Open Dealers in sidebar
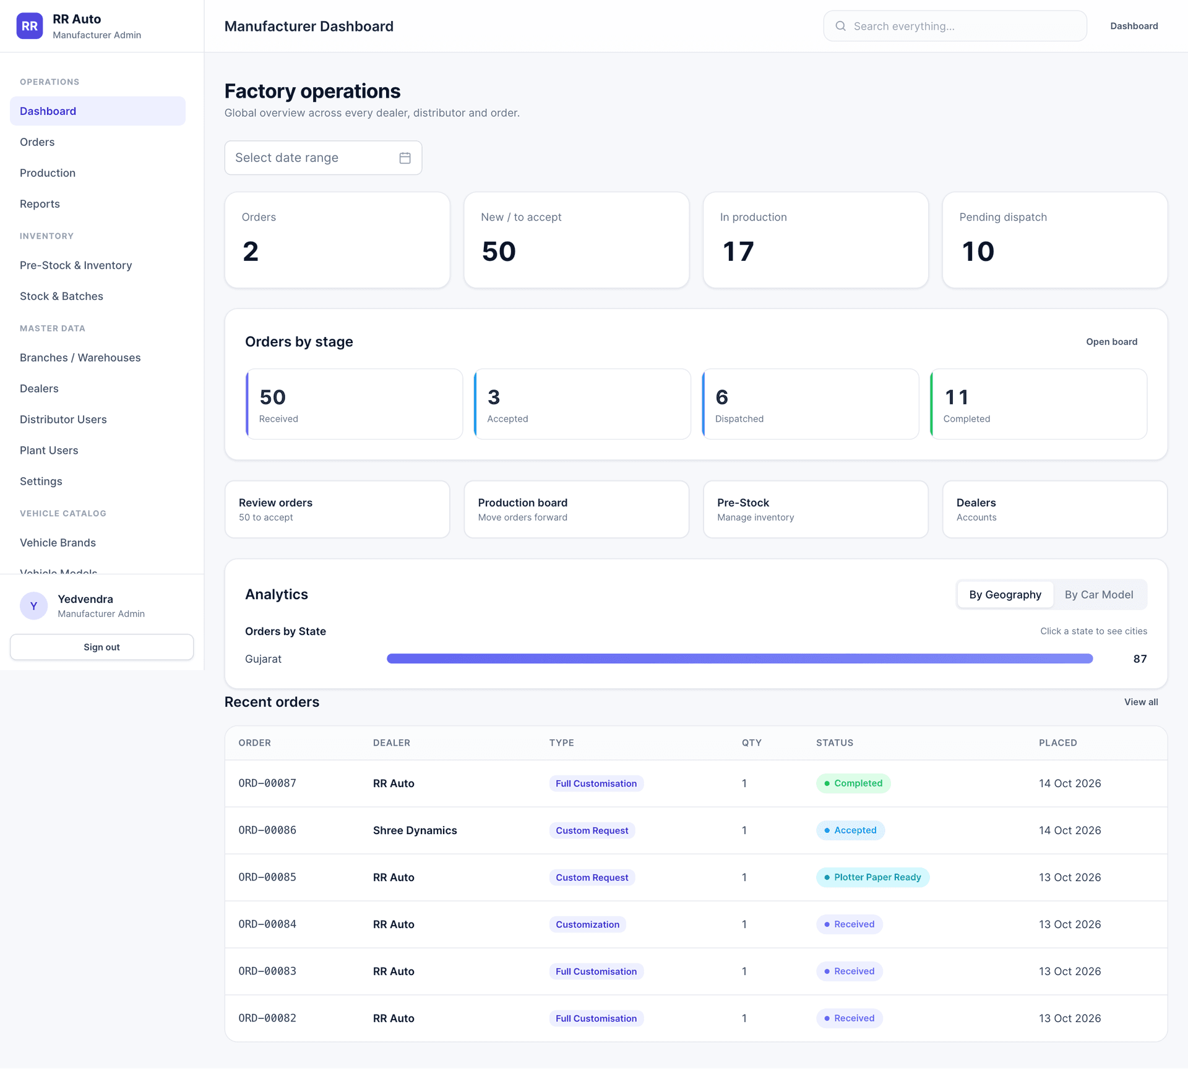The height and width of the screenshot is (1069, 1188). click(x=98, y=388)
